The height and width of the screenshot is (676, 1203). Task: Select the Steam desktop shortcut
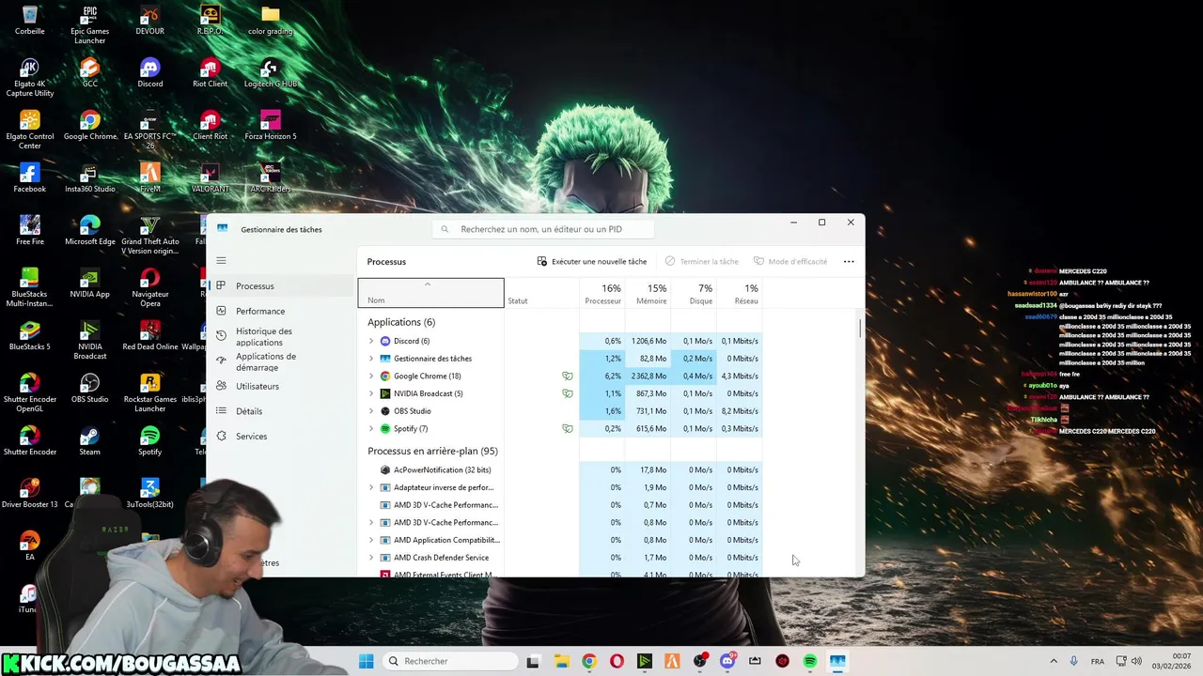coord(89,441)
